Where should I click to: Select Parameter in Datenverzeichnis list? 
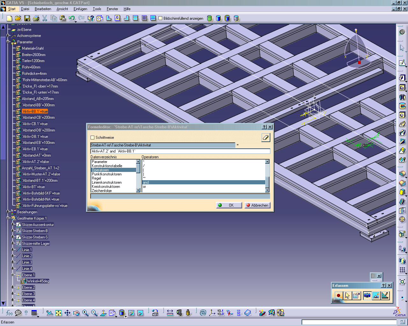113,162
